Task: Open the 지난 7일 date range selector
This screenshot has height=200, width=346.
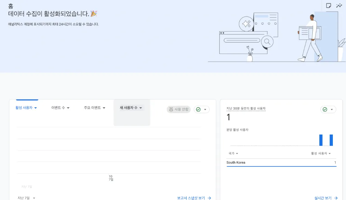Action: click(26, 198)
